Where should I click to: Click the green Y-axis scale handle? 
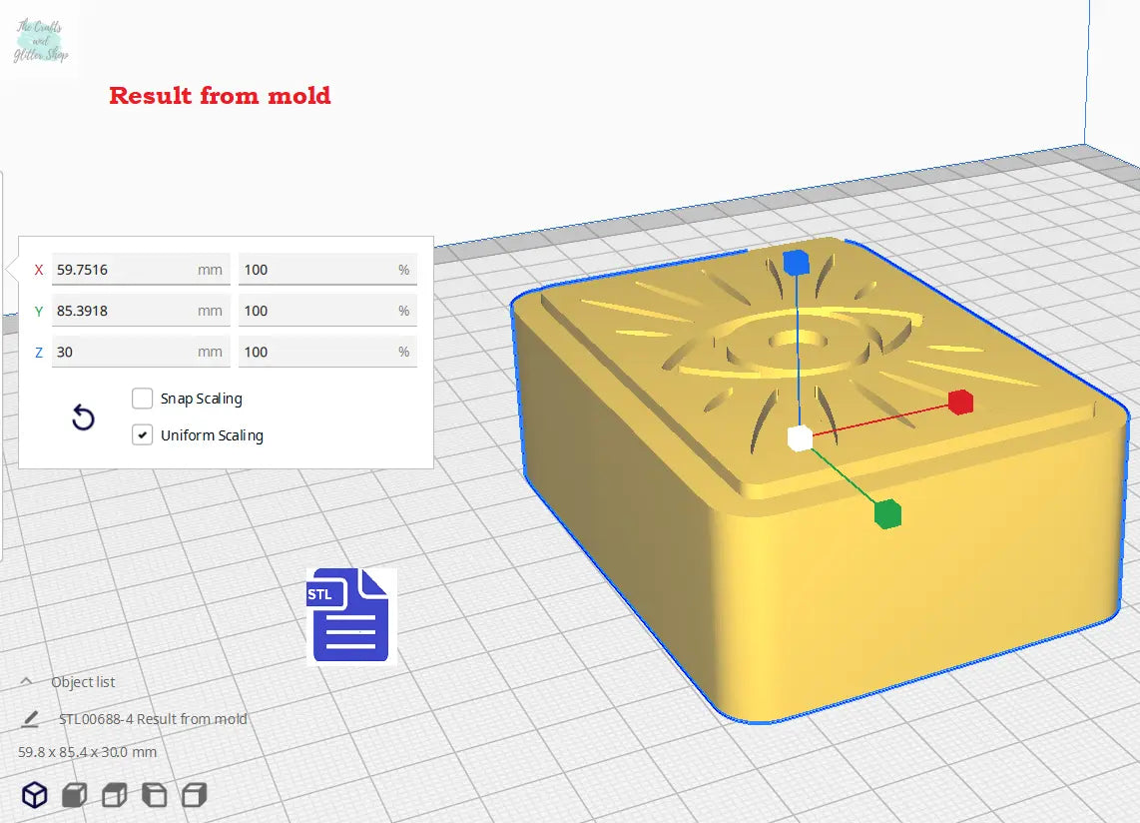pos(886,514)
